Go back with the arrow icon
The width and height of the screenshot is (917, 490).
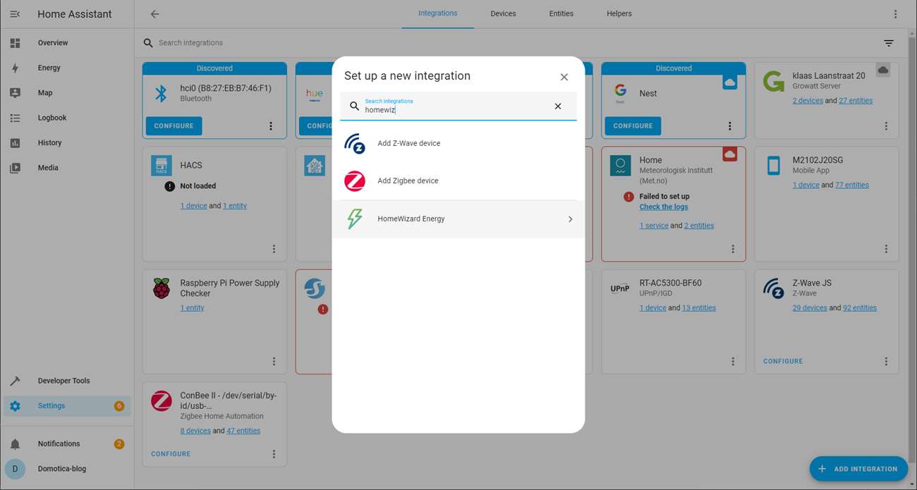tap(155, 14)
